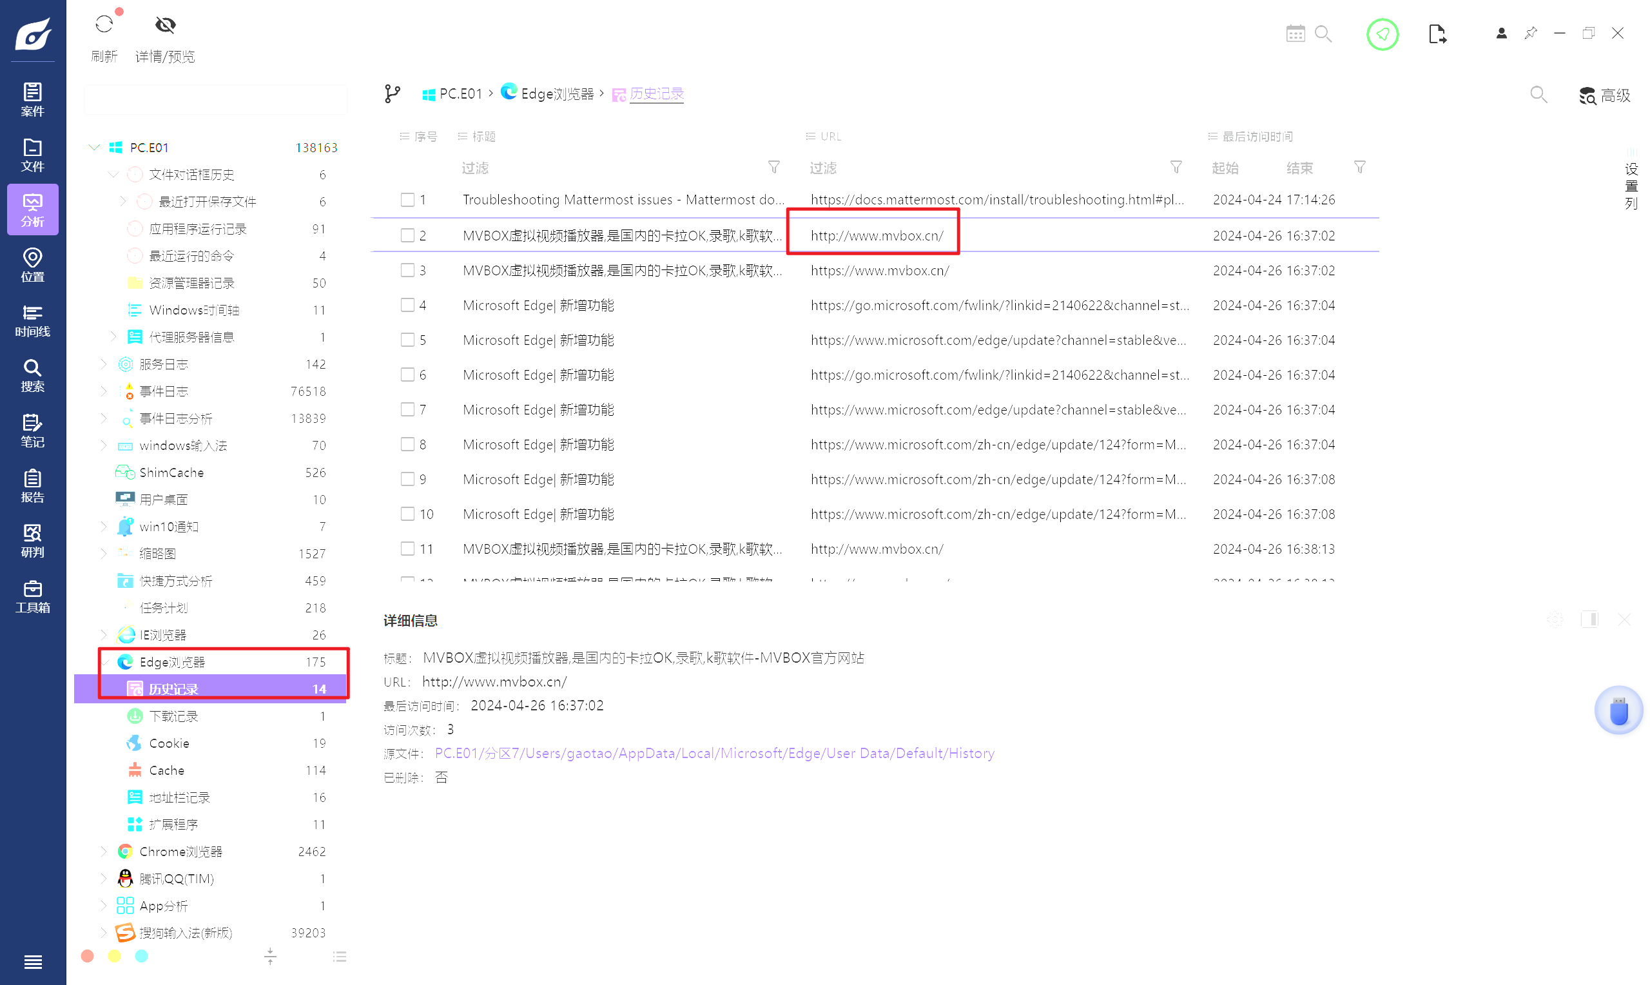
Task: Switch to the 报告 report section
Action: pyautogui.click(x=32, y=486)
